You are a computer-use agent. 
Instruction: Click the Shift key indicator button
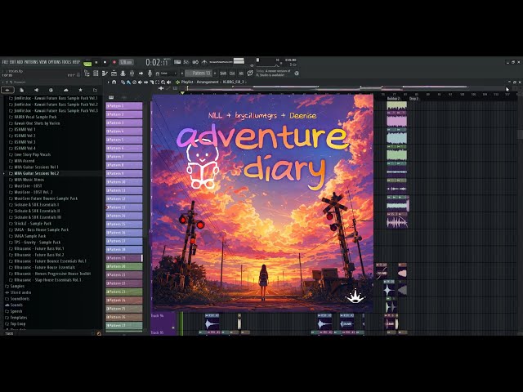point(223,73)
